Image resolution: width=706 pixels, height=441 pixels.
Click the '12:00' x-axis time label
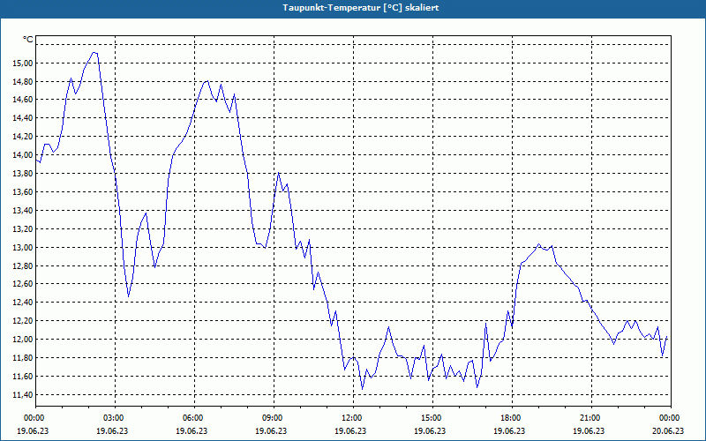pos(353,417)
